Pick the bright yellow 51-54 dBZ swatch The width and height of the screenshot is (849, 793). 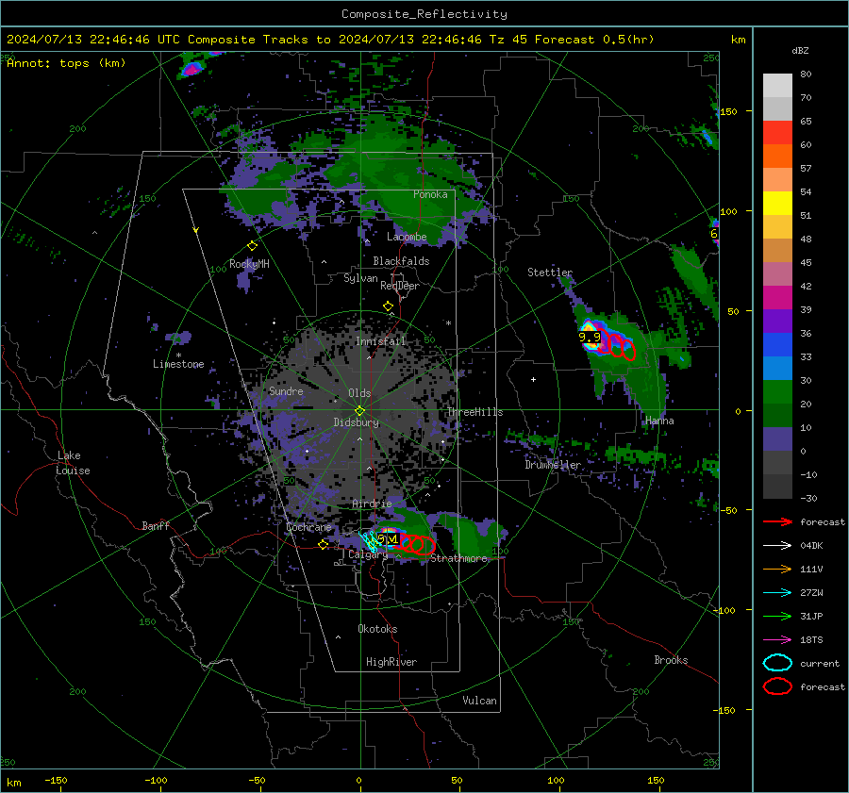777,203
